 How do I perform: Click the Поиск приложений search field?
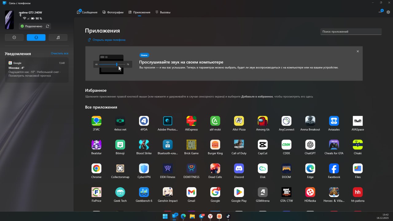[x=351, y=32]
